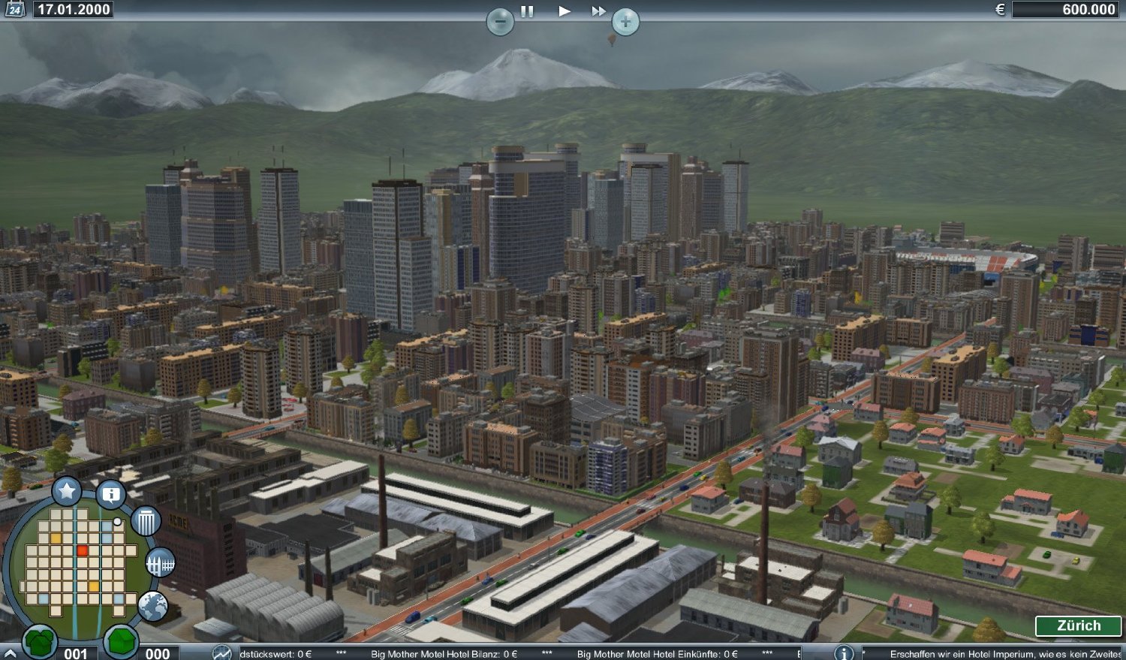Screen dimensions: 1126x660
Task: Open the calendar icon beside the date display
Action: click(x=16, y=10)
